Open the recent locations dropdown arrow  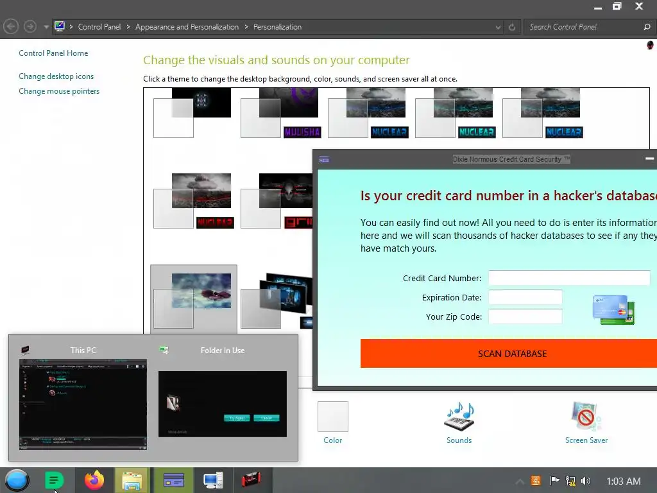(x=46, y=27)
